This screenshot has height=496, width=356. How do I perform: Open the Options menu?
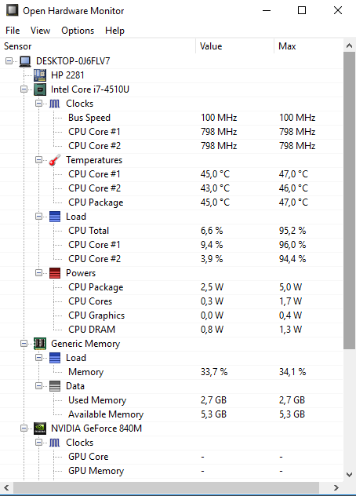click(x=78, y=31)
